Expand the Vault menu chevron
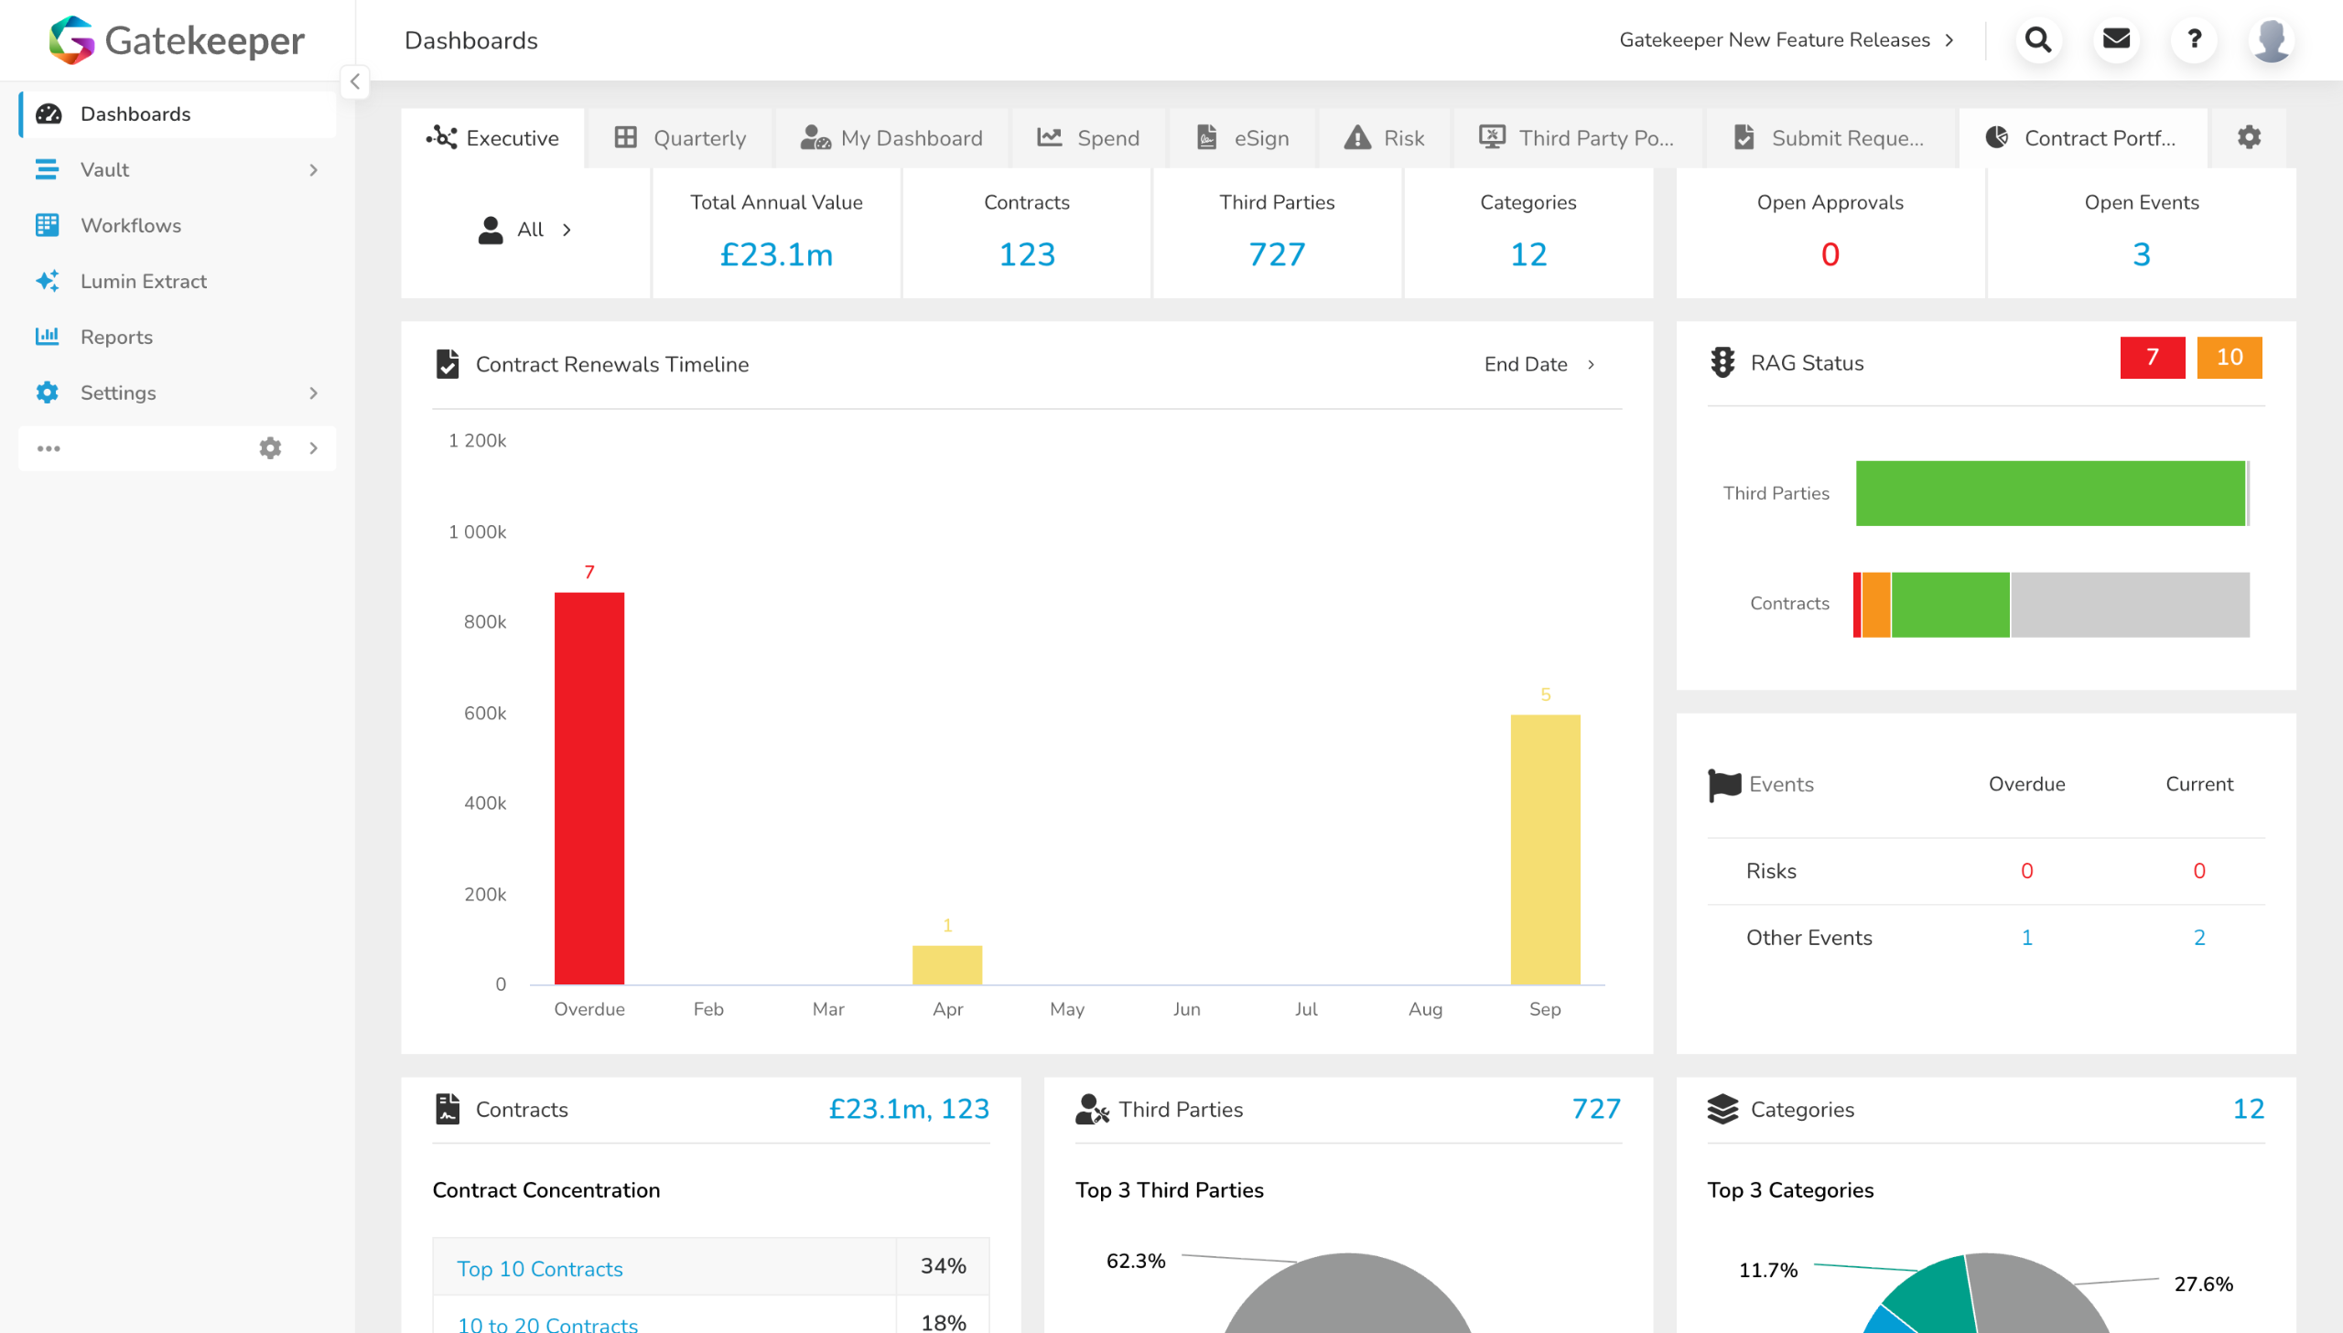 tap(314, 170)
